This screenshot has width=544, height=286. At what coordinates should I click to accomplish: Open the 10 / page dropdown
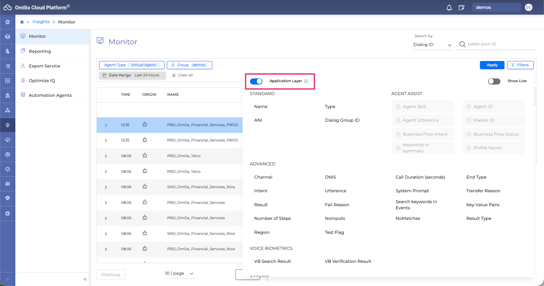point(180,273)
